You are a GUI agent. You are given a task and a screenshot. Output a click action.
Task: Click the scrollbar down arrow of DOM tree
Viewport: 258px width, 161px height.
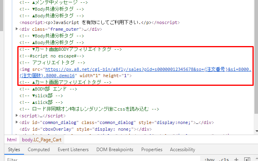(256, 131)
